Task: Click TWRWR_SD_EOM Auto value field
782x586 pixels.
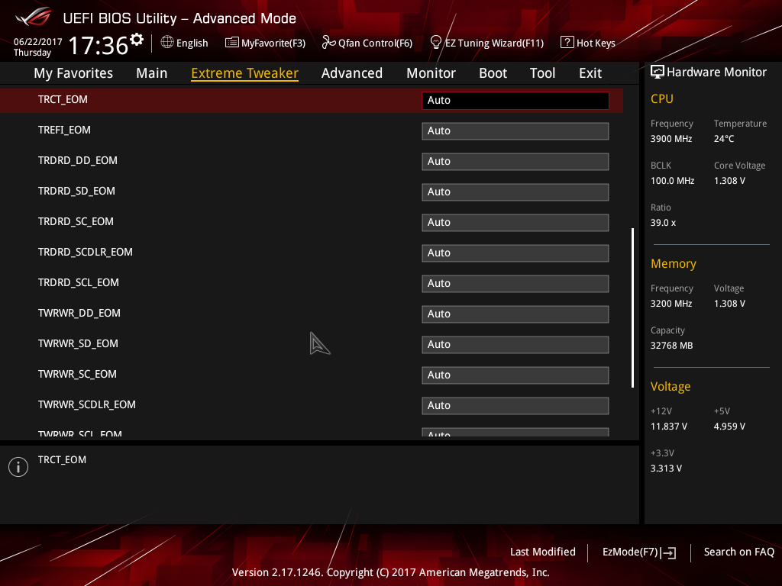Action: (515, 344)
